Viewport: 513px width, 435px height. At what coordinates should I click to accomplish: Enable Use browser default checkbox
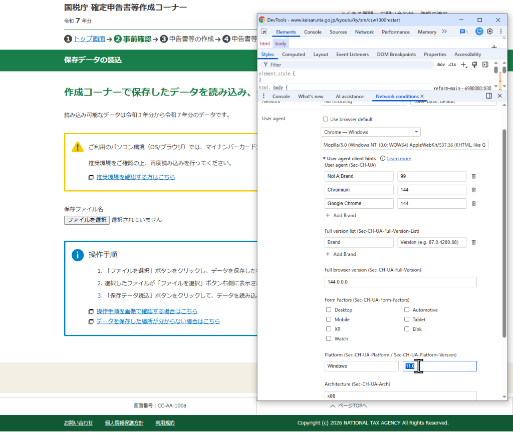point(326,119)
